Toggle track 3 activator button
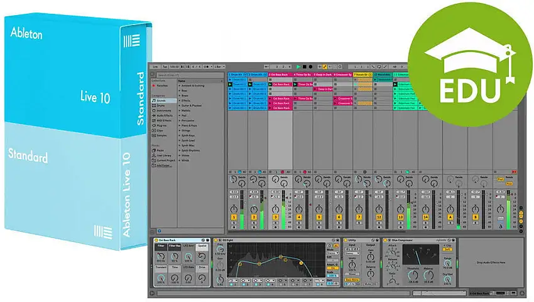534x302 pixels. point(276,217)
